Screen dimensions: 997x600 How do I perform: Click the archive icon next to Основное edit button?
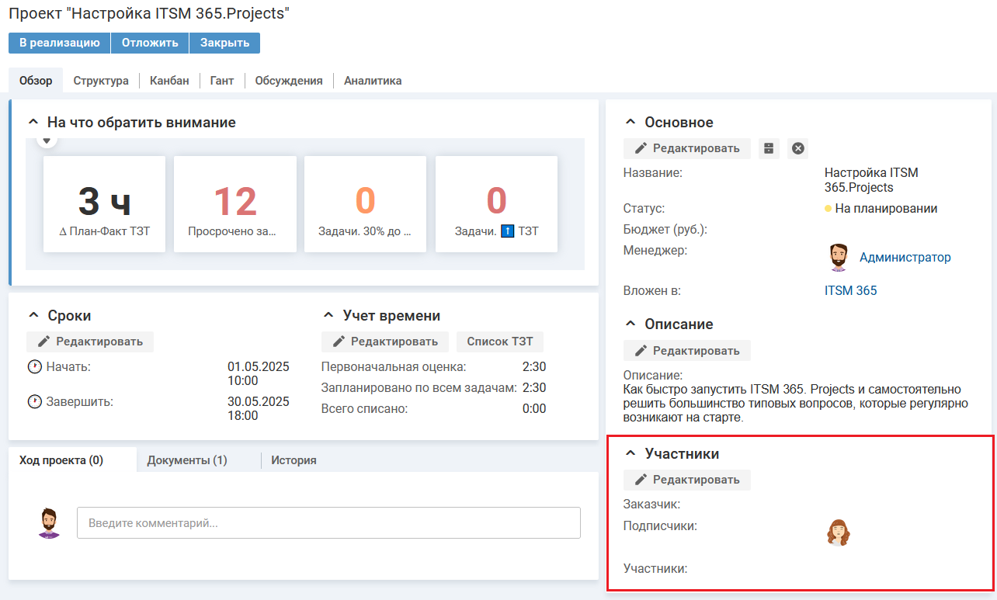[769, 148]
